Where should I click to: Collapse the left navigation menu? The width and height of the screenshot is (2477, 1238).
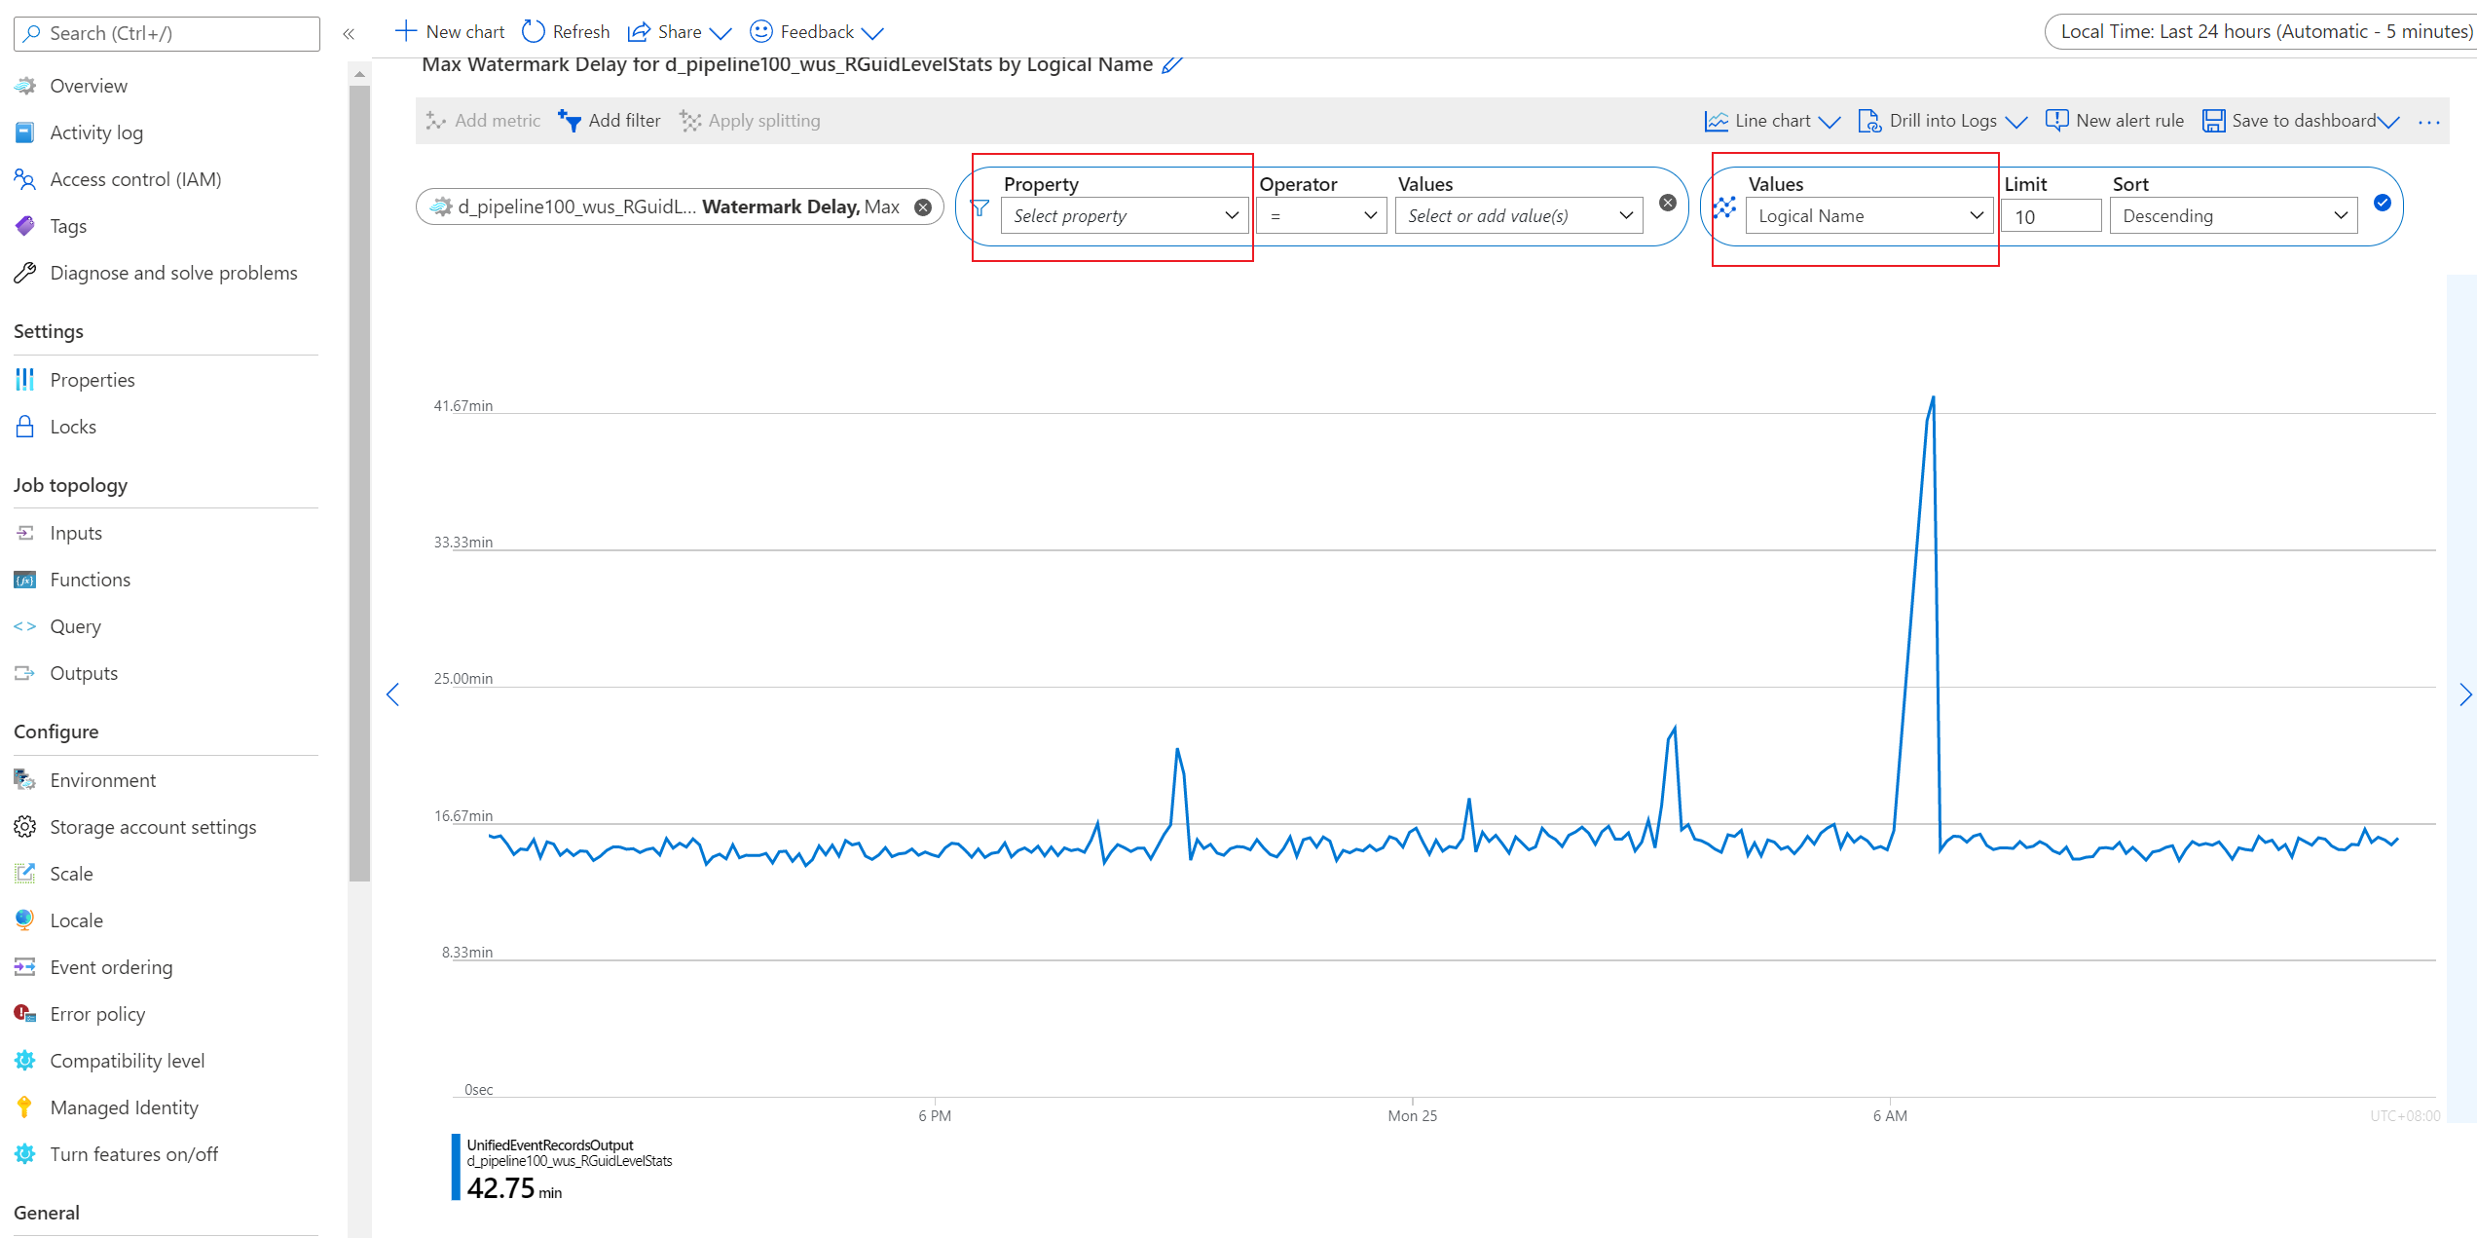point(349,34)
